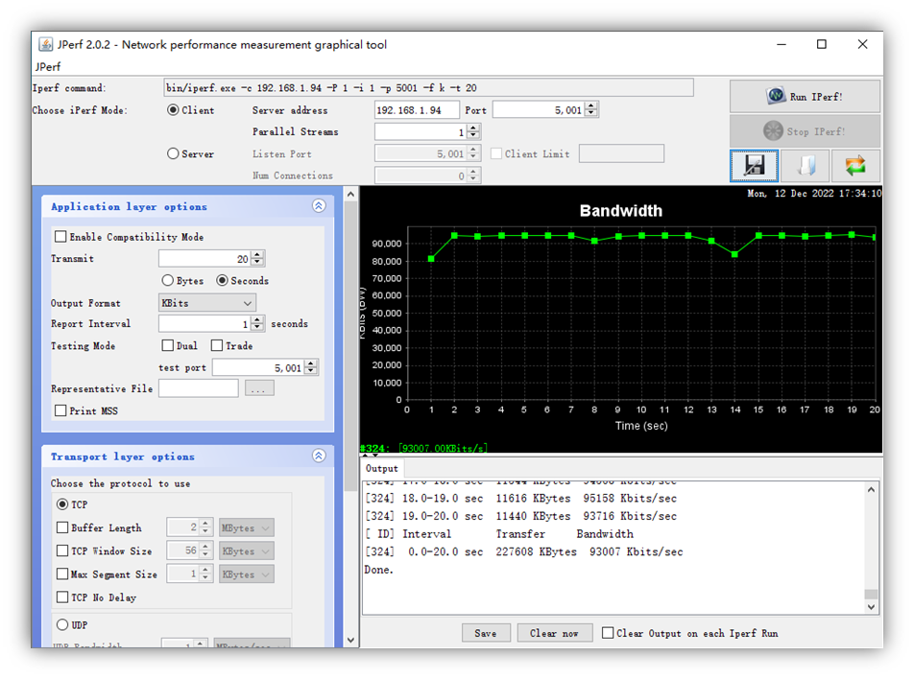
Task: Click the Clear now button
Action: tap(554, 633)
